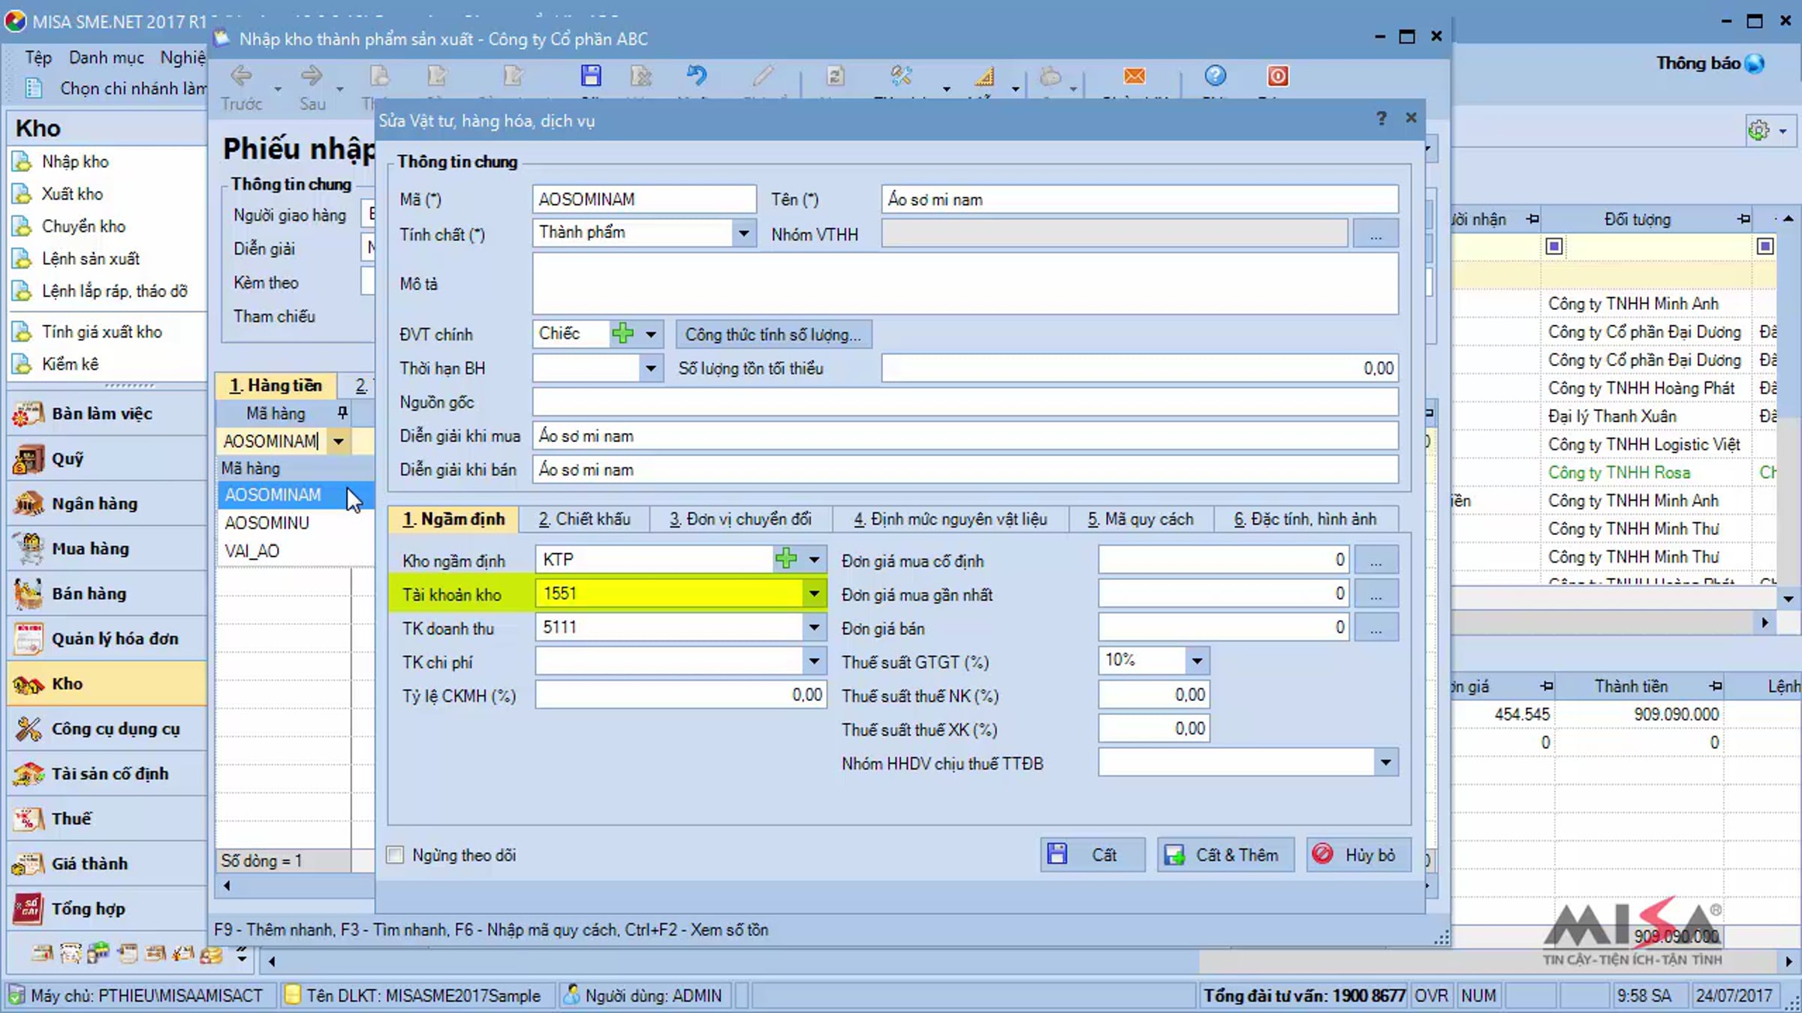Open the Bán hàng module
Viewport: 1802px width, 1013px height.
(107, 594)
